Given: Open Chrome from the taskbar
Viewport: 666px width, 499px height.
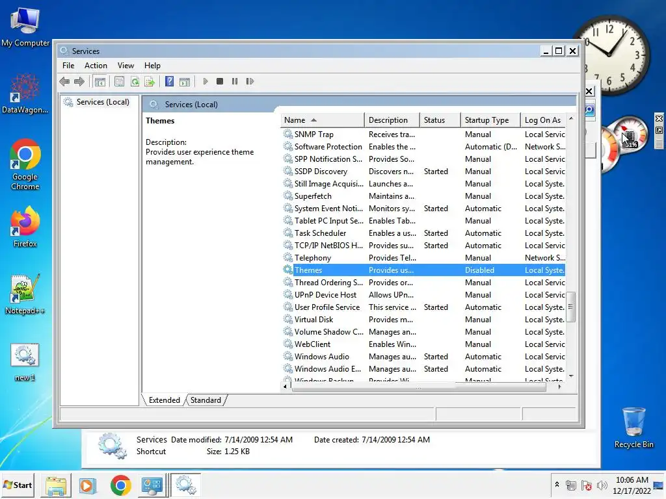Looking at the screenshot, I should point(120,485).
